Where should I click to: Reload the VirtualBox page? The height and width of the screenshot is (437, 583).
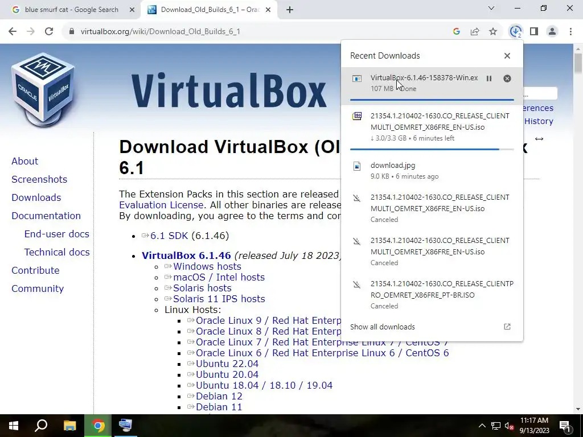(x=49, y=32)
